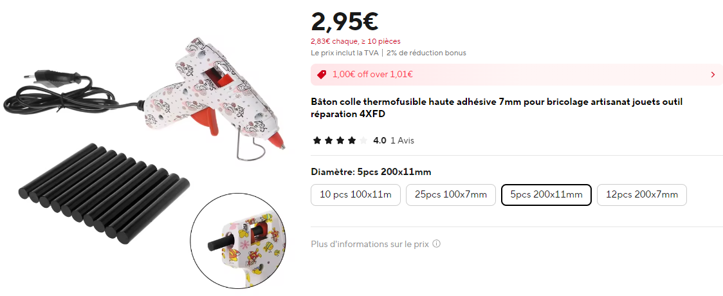Click the 1,00€ off over 1,01€ banner
Viewport: 723px width, 296px height.
[517, 75]
